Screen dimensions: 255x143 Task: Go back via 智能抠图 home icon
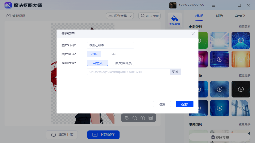9,16
